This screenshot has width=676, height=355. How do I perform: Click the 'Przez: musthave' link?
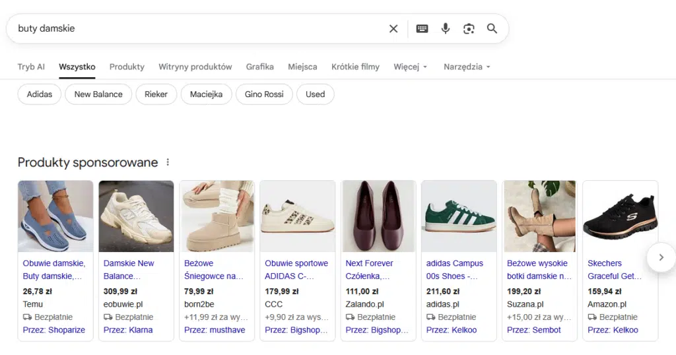215,330
